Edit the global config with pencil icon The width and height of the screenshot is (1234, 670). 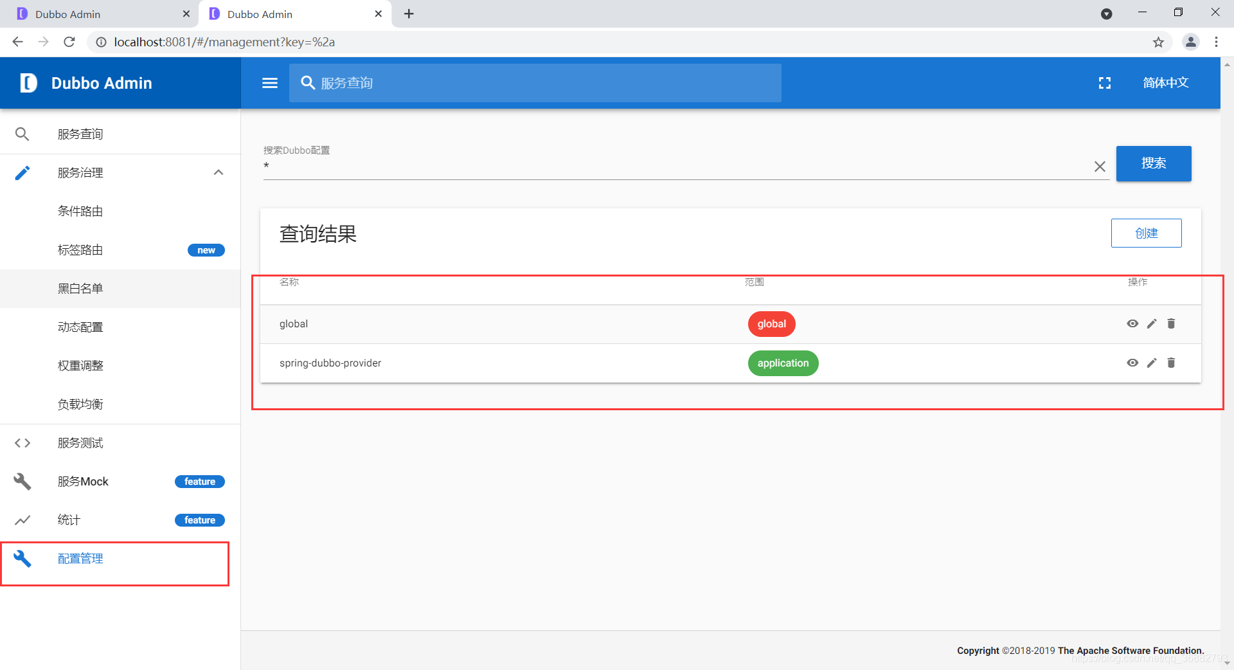point(1152,324)
